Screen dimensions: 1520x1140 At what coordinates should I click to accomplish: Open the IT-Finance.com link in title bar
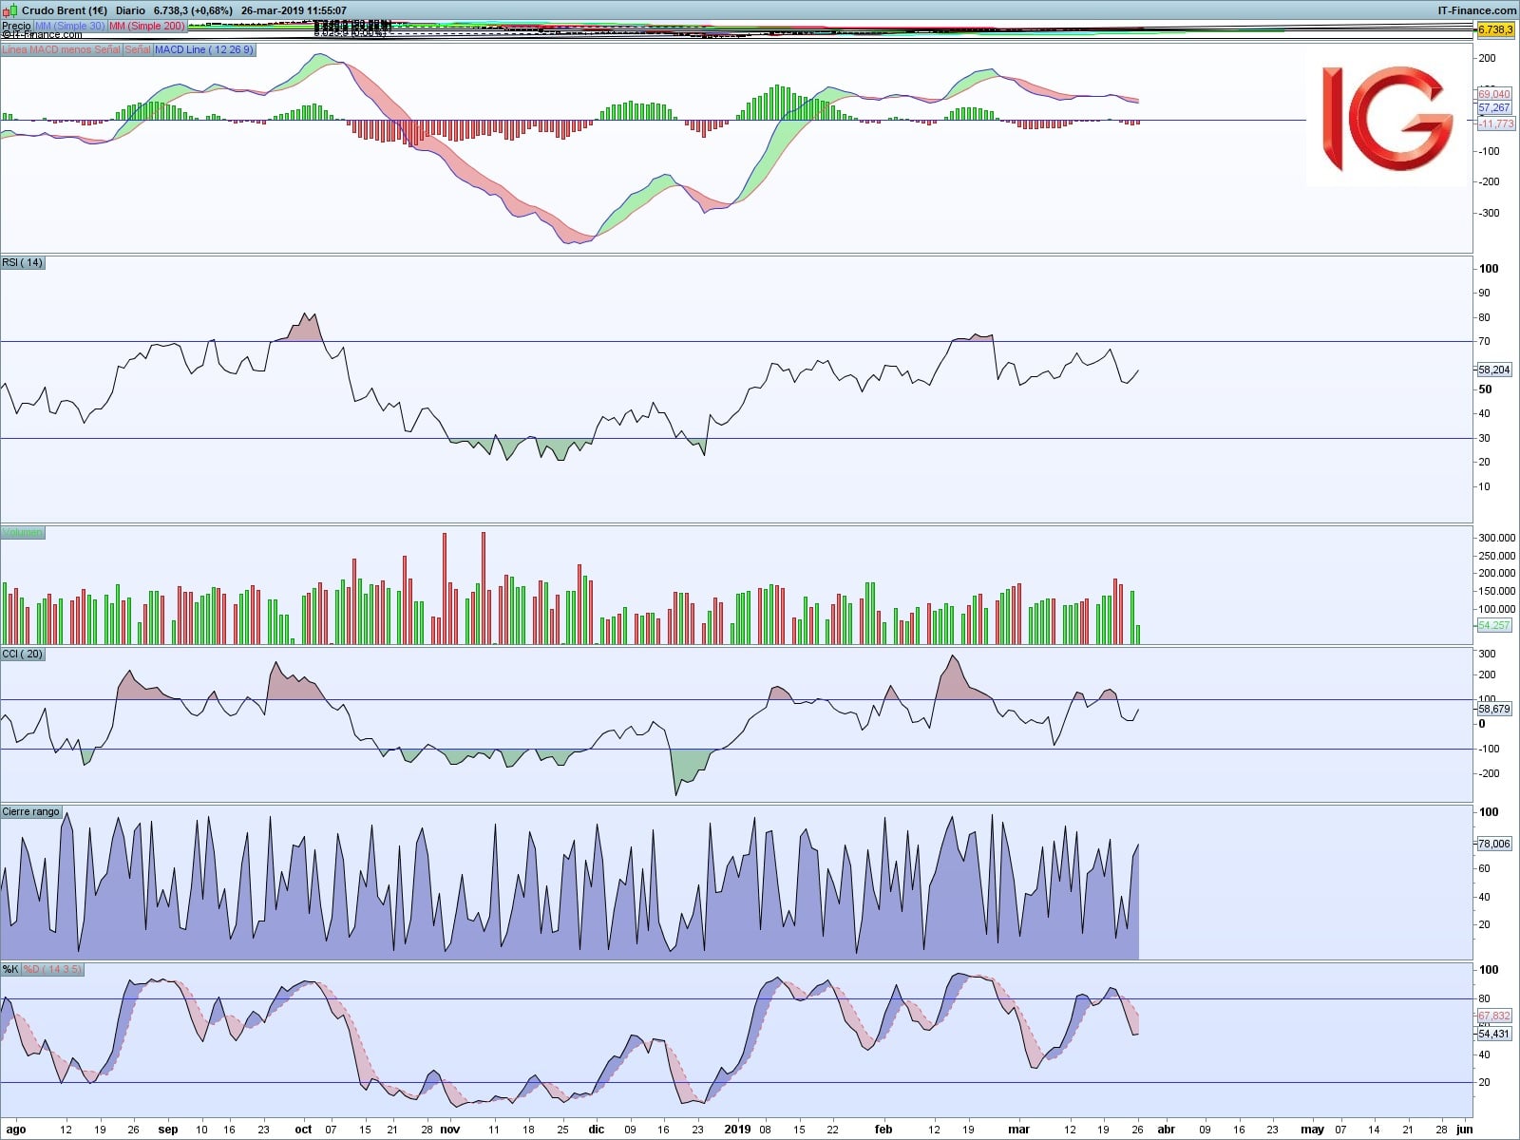(x=1476, y=10)
